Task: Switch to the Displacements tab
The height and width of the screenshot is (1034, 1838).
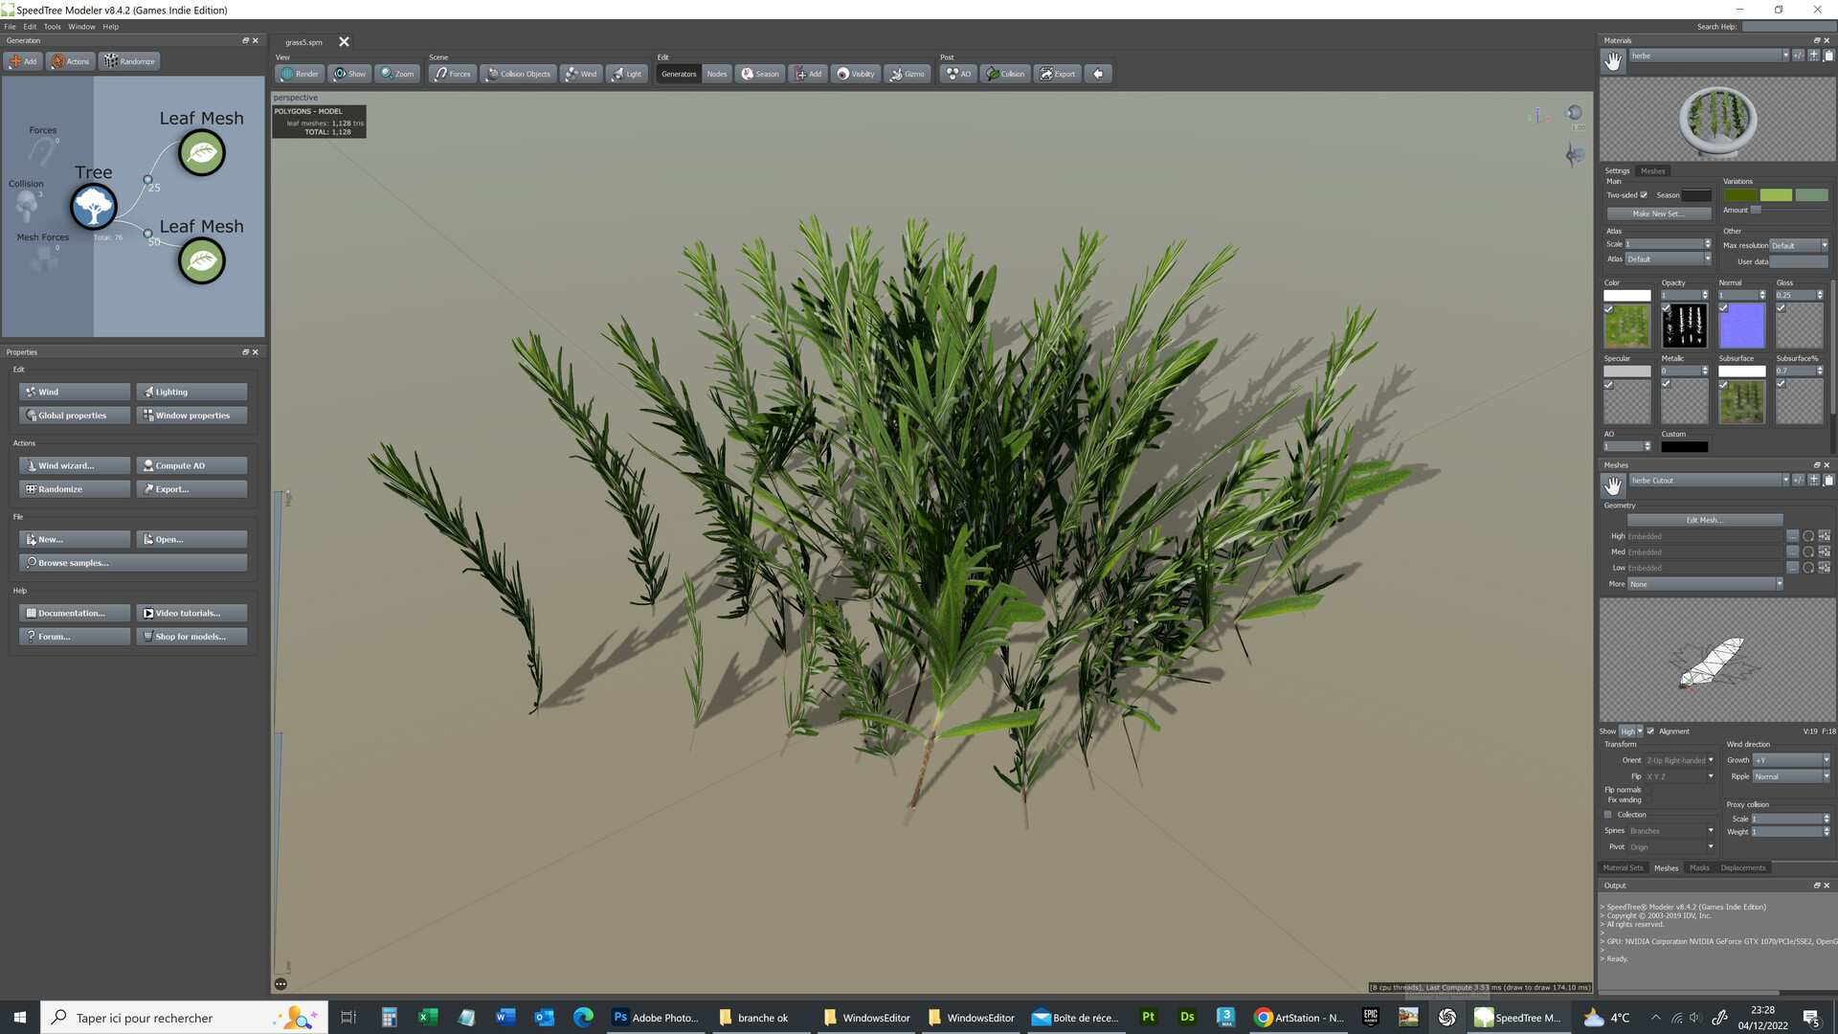Action: [1742, 868]
